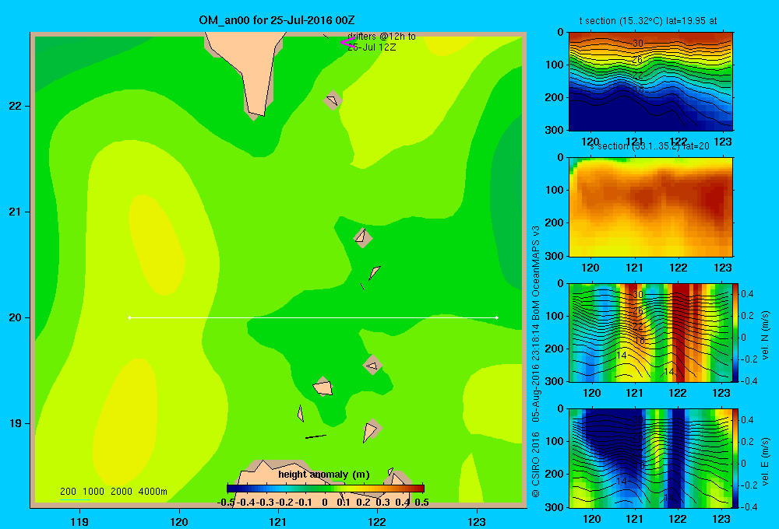Click the white transect line at latitude 20
779x529 pixels.
[313, 317]
